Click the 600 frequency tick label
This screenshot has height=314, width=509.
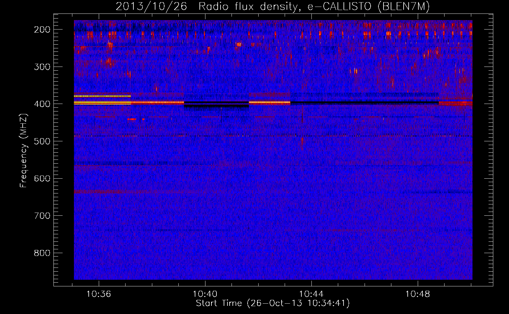pyautogui.click(x=42, y=178)
